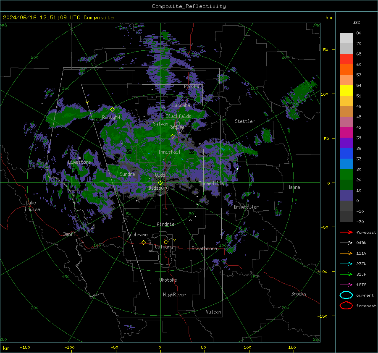Click the magenta 18TS arrow legend icon
The width and height of the screenshot is (378, 353).
pyautogui.click(x=346, y=285)
